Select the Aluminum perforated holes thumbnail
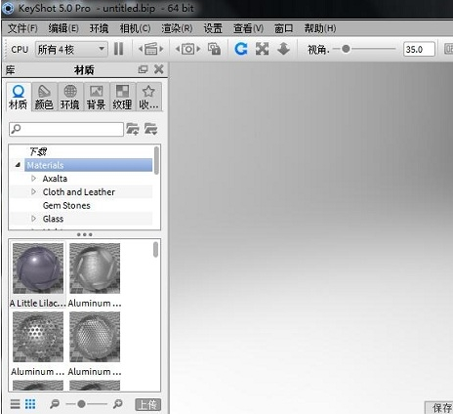Viewport: 453px width, 414px height. pos(38,337)
